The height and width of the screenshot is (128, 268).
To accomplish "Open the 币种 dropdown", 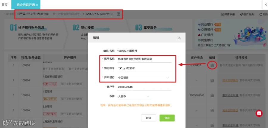I will click(x=134, y=96).
